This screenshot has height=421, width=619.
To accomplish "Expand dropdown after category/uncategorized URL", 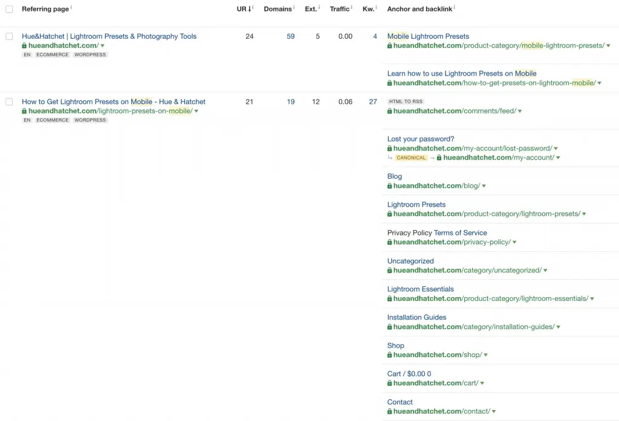I will [x=545, y=271].
